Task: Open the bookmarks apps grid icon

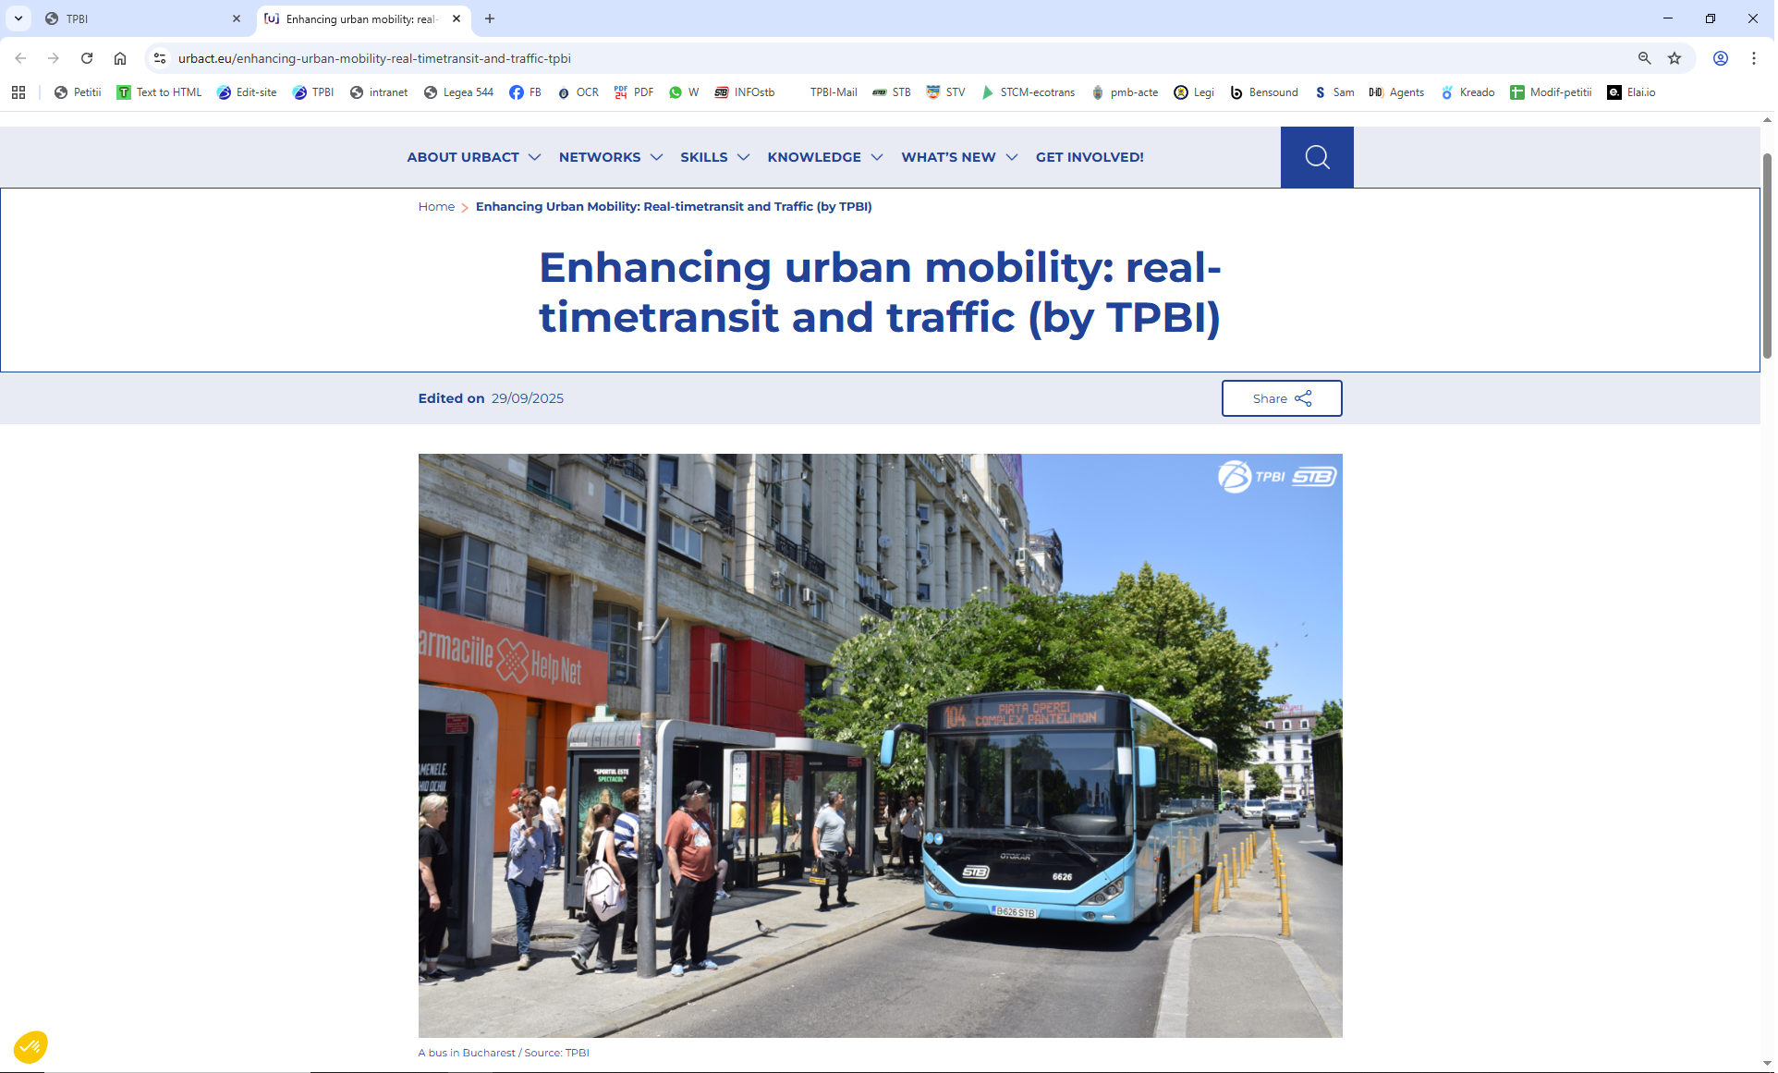Action: point(18,92)
